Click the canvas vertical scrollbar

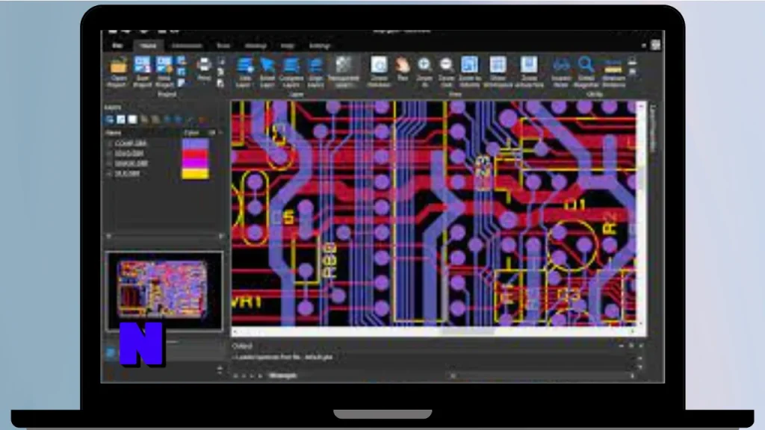coord(642,214)
